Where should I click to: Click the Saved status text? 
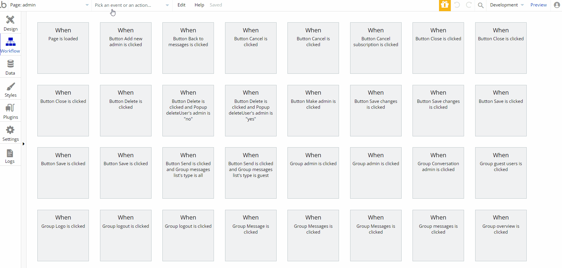pyautogui.click(x=216, y=5)
